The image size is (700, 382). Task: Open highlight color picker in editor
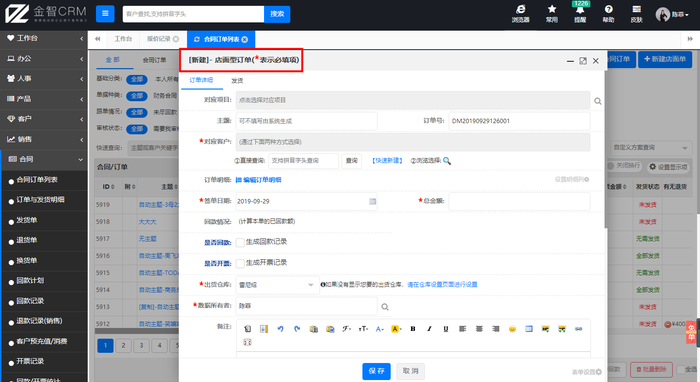(x=397, y=329)
